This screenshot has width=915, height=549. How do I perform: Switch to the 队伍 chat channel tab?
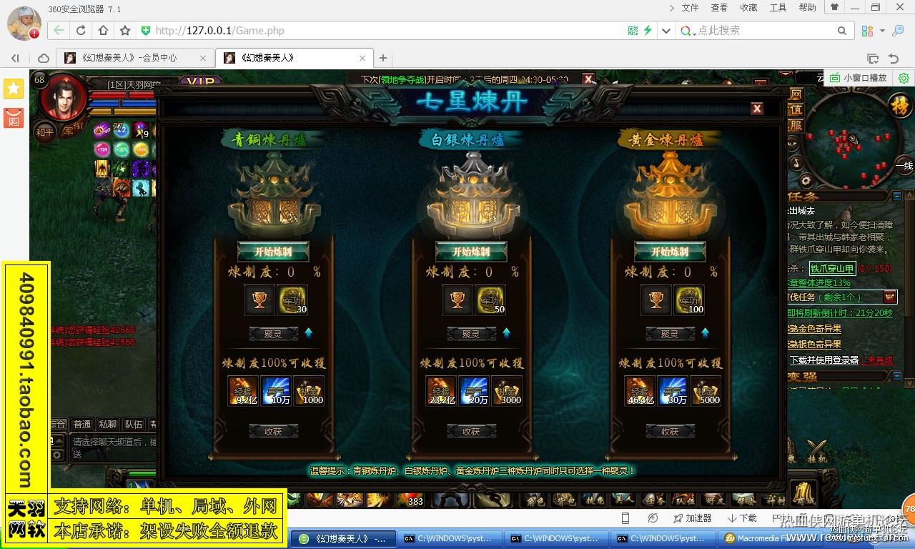click(x=133, y=425)
